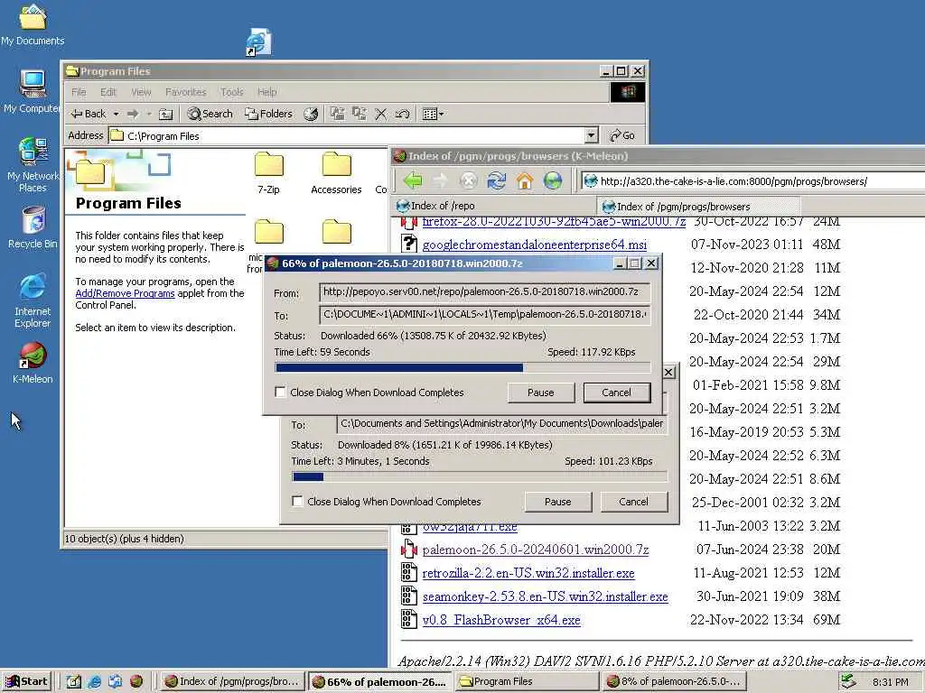The height and width of the screenshot is (693, 925).
Task: Open retrozilla-2.2.en-US.win32.installer.exe link
Action: click(528, 573)
